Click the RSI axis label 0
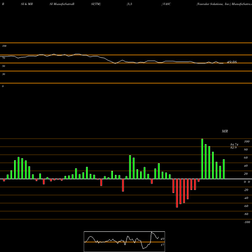Image resolution: width=252 pixels, height=252 pixels. click(x=3, y=86)
